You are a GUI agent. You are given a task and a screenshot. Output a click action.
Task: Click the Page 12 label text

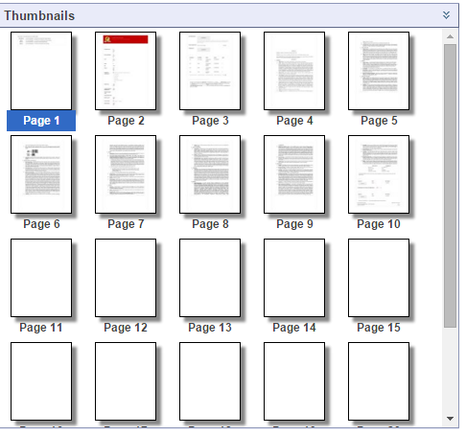tap(126, 328)
